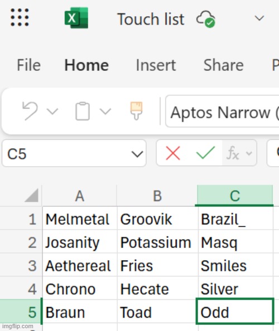Image resolution: width=279 pixels, height=331 pixels.
Task: Click the cloud saved status icon
Action: (206, 19)
